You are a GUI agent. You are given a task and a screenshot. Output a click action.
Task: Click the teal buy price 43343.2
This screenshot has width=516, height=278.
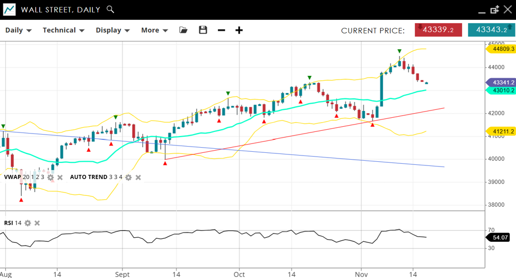click(491, 30)
